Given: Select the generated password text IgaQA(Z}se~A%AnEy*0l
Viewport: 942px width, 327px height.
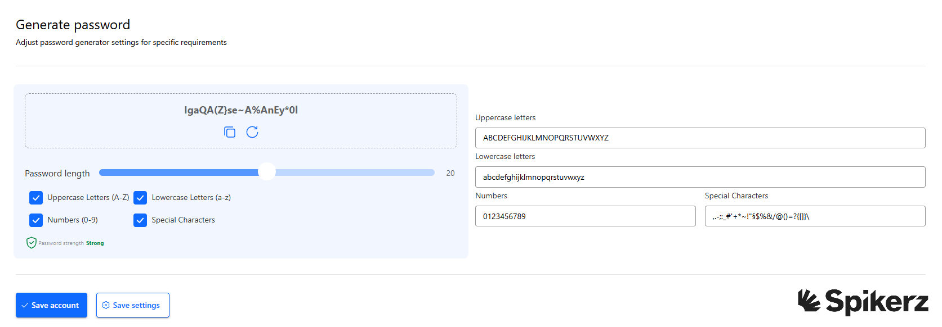Looking at the screenshot, I should pos(241,110).
